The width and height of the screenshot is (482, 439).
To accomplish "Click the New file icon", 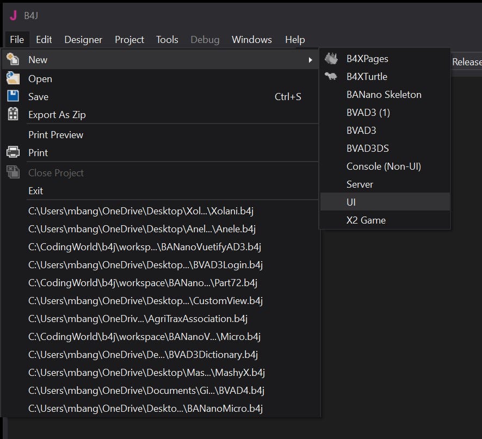I will [13, 60].
